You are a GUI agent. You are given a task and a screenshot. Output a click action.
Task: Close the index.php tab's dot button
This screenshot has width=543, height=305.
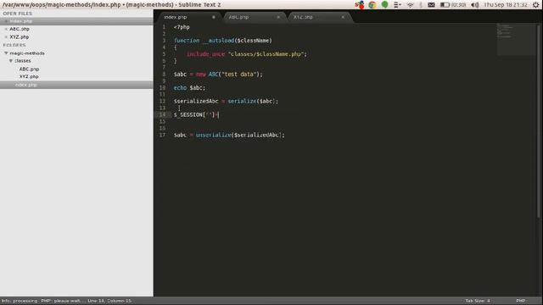214,17
